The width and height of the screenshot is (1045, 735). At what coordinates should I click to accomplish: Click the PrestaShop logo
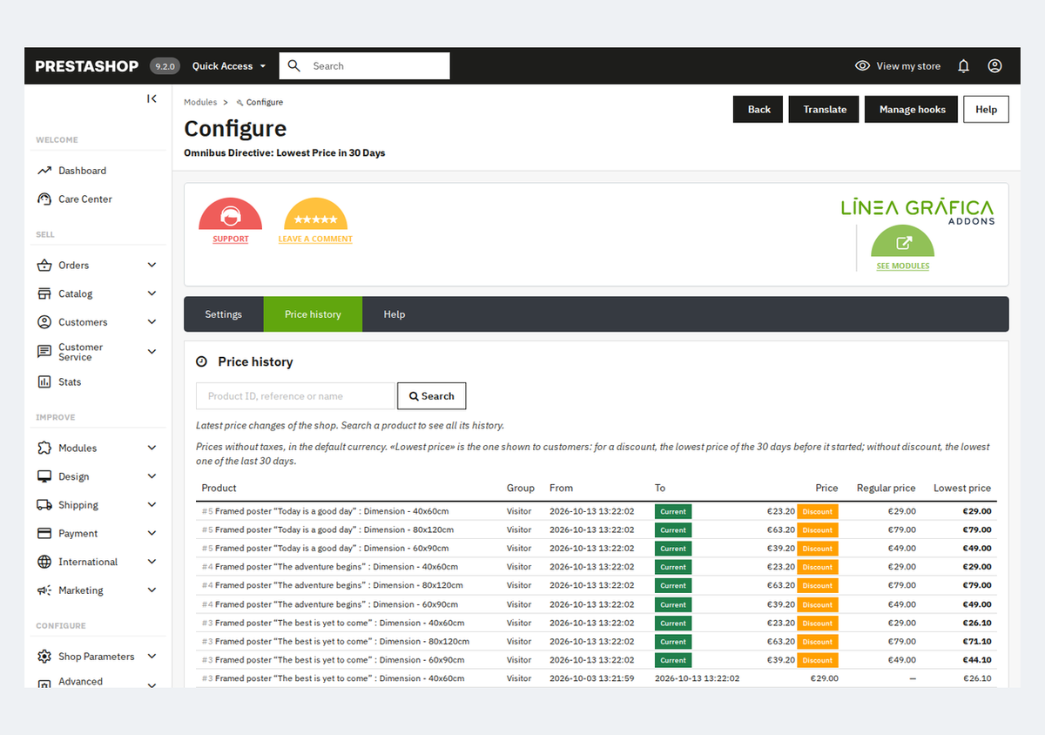(87, 66)
